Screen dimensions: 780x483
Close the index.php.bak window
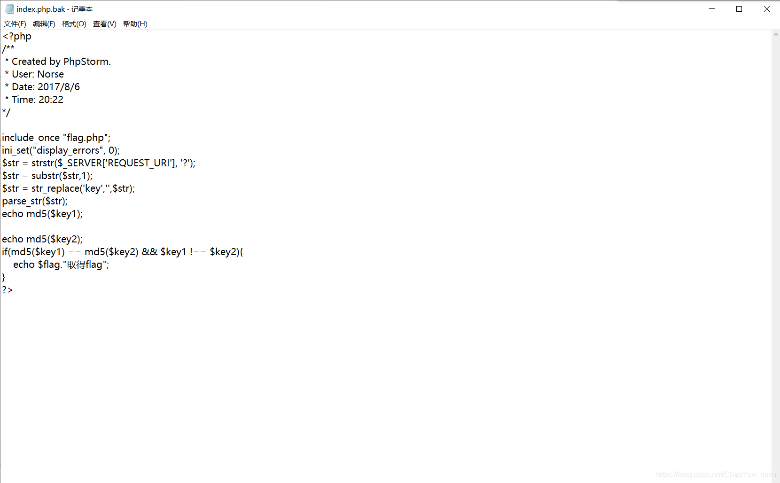[766, 8]
